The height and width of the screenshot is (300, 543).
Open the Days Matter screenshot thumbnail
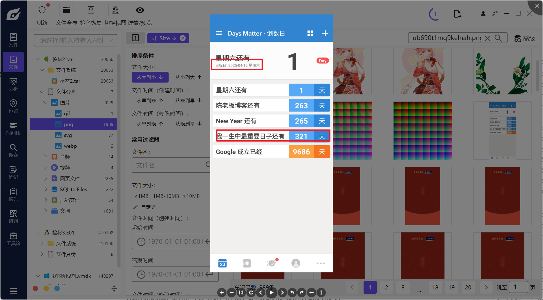coord(502,130)
